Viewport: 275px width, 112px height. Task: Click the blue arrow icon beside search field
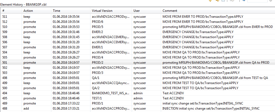[x=244, y=1]
